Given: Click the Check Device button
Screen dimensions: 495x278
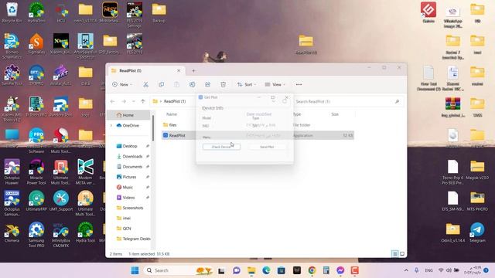Looking at the screenshot, I should [x=221, y=147].
